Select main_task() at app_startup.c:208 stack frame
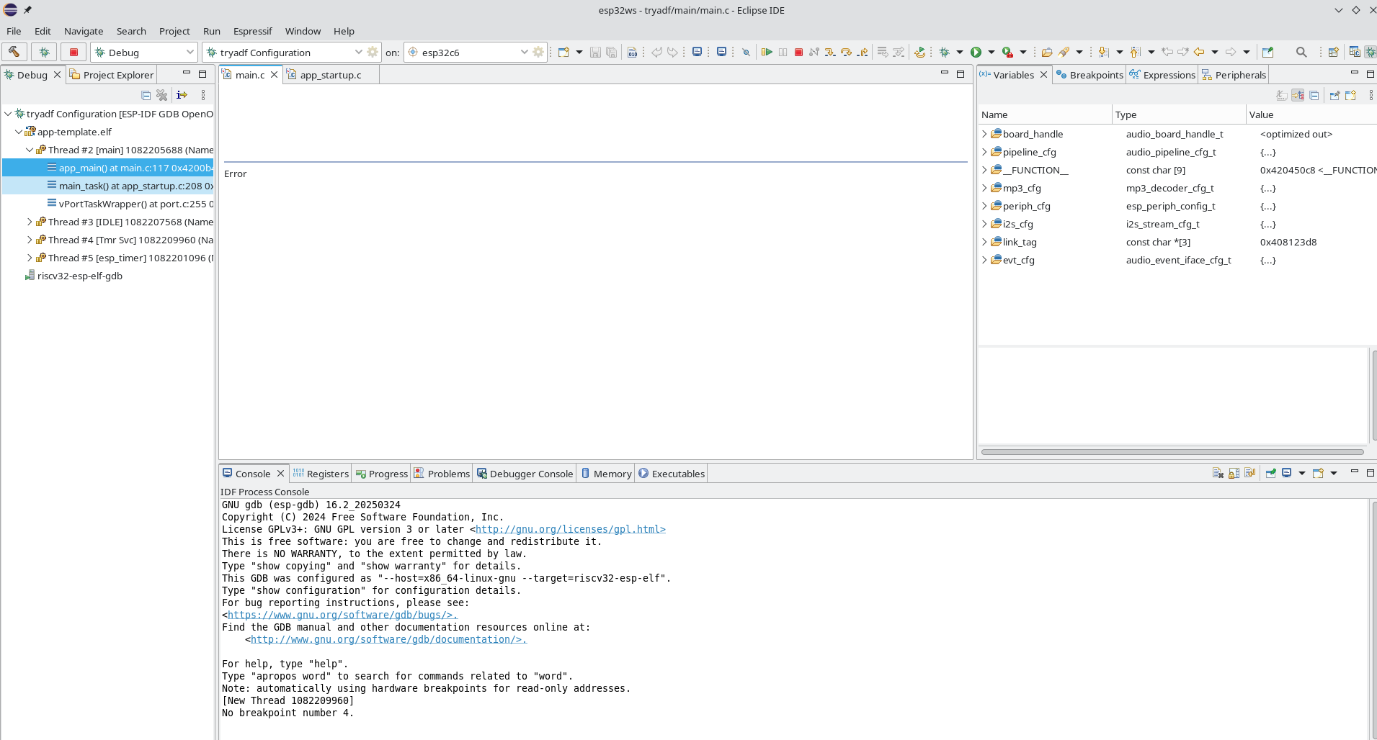This screenshot has height=740, width=1377. tap(108, 186)
